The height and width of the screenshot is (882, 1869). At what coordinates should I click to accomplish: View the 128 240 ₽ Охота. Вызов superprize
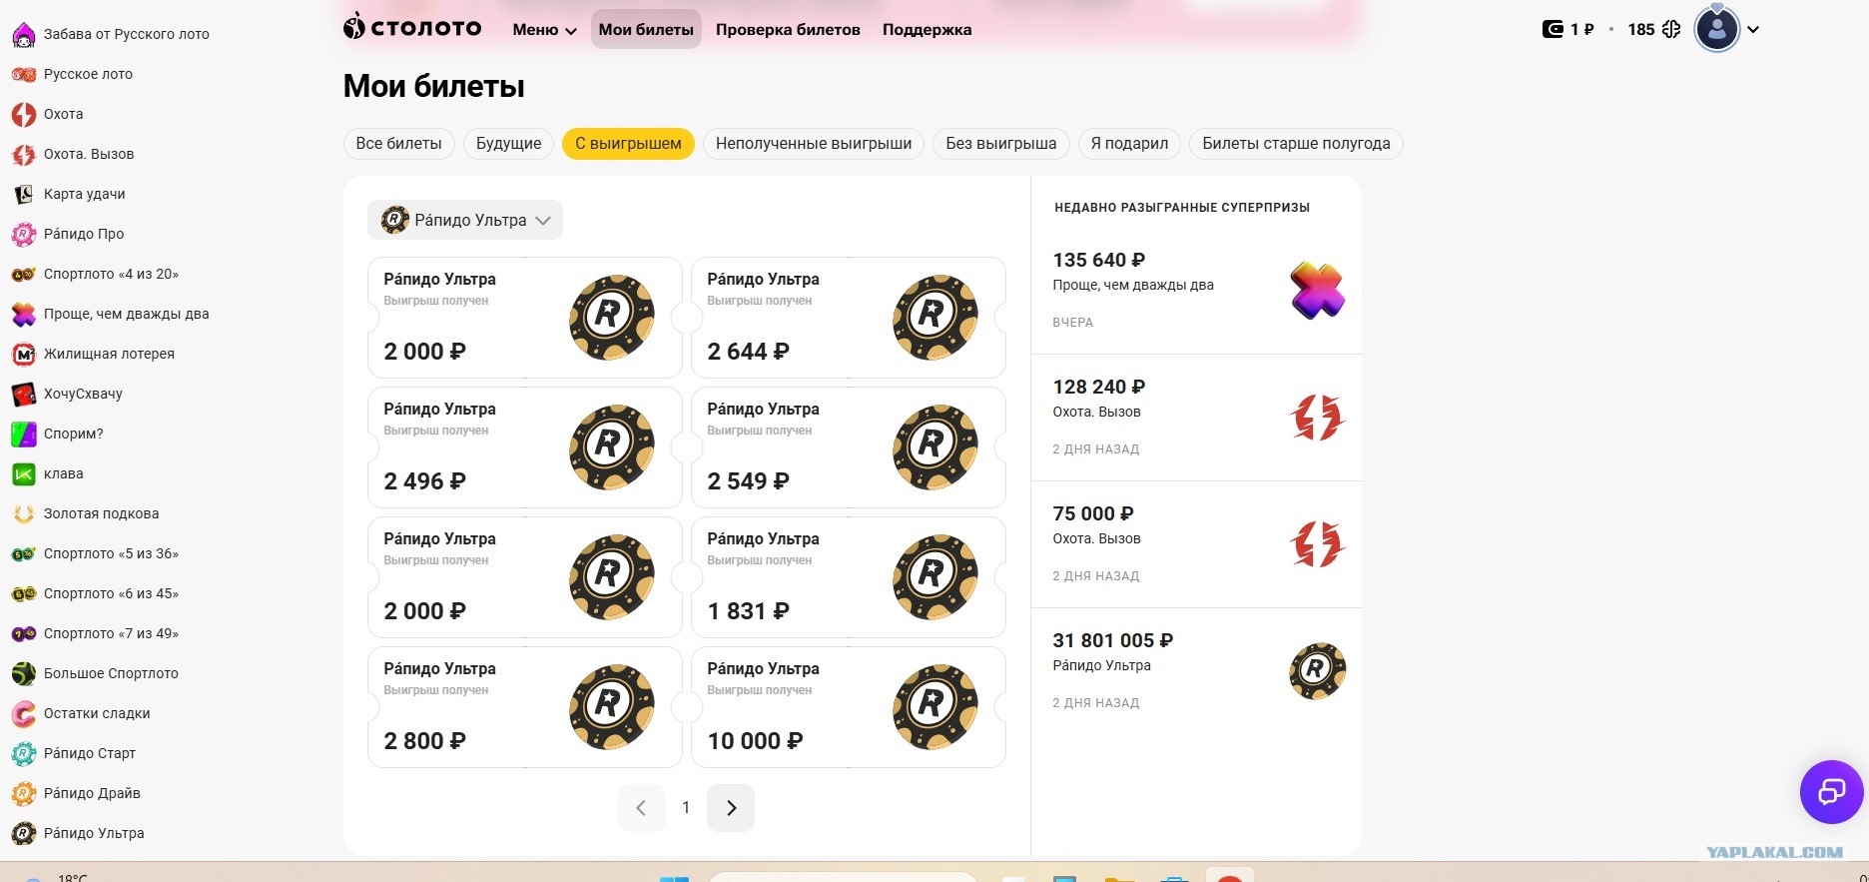coord(1196,418)
